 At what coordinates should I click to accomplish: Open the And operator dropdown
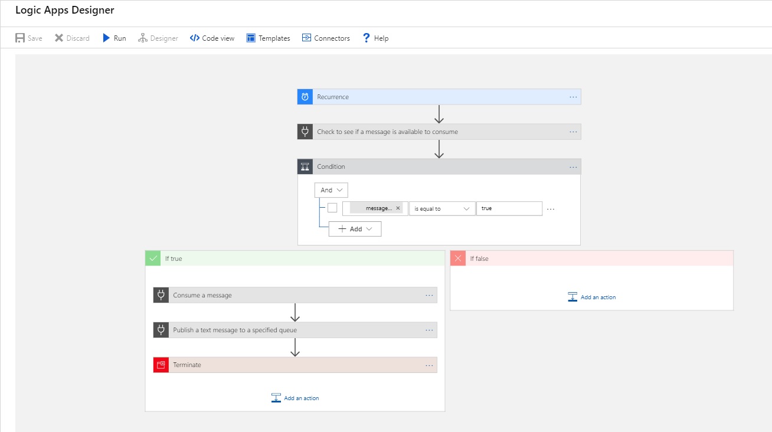(x=331, y=190)
